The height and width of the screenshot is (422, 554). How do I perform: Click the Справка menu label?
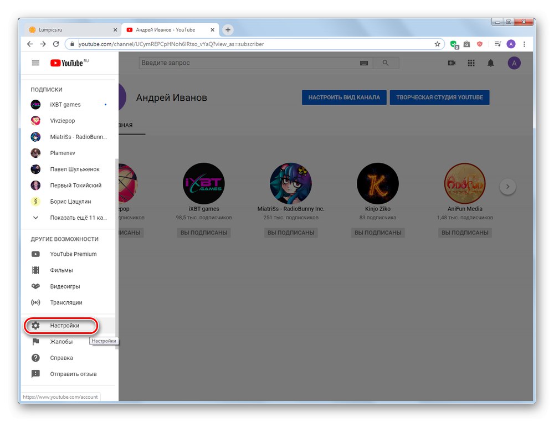(61, 358)
